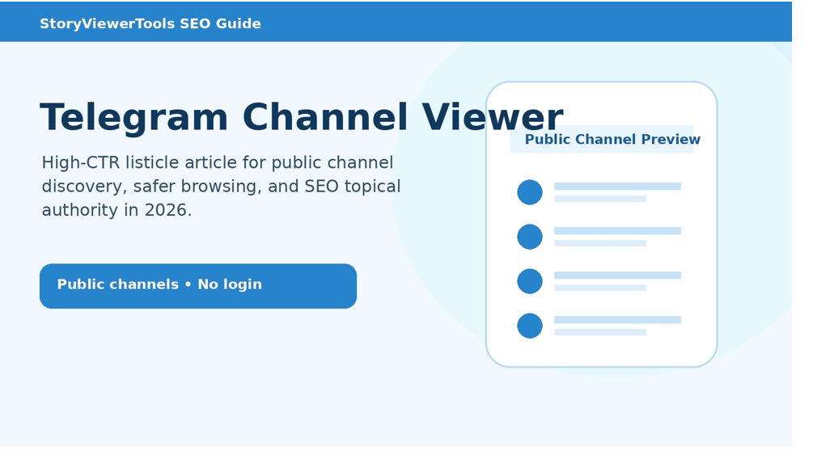813x458 pixels.
Task: Click the StoryViewerTools SEO Guide header title
Action: pyautogui.click(x=150, y=23)
